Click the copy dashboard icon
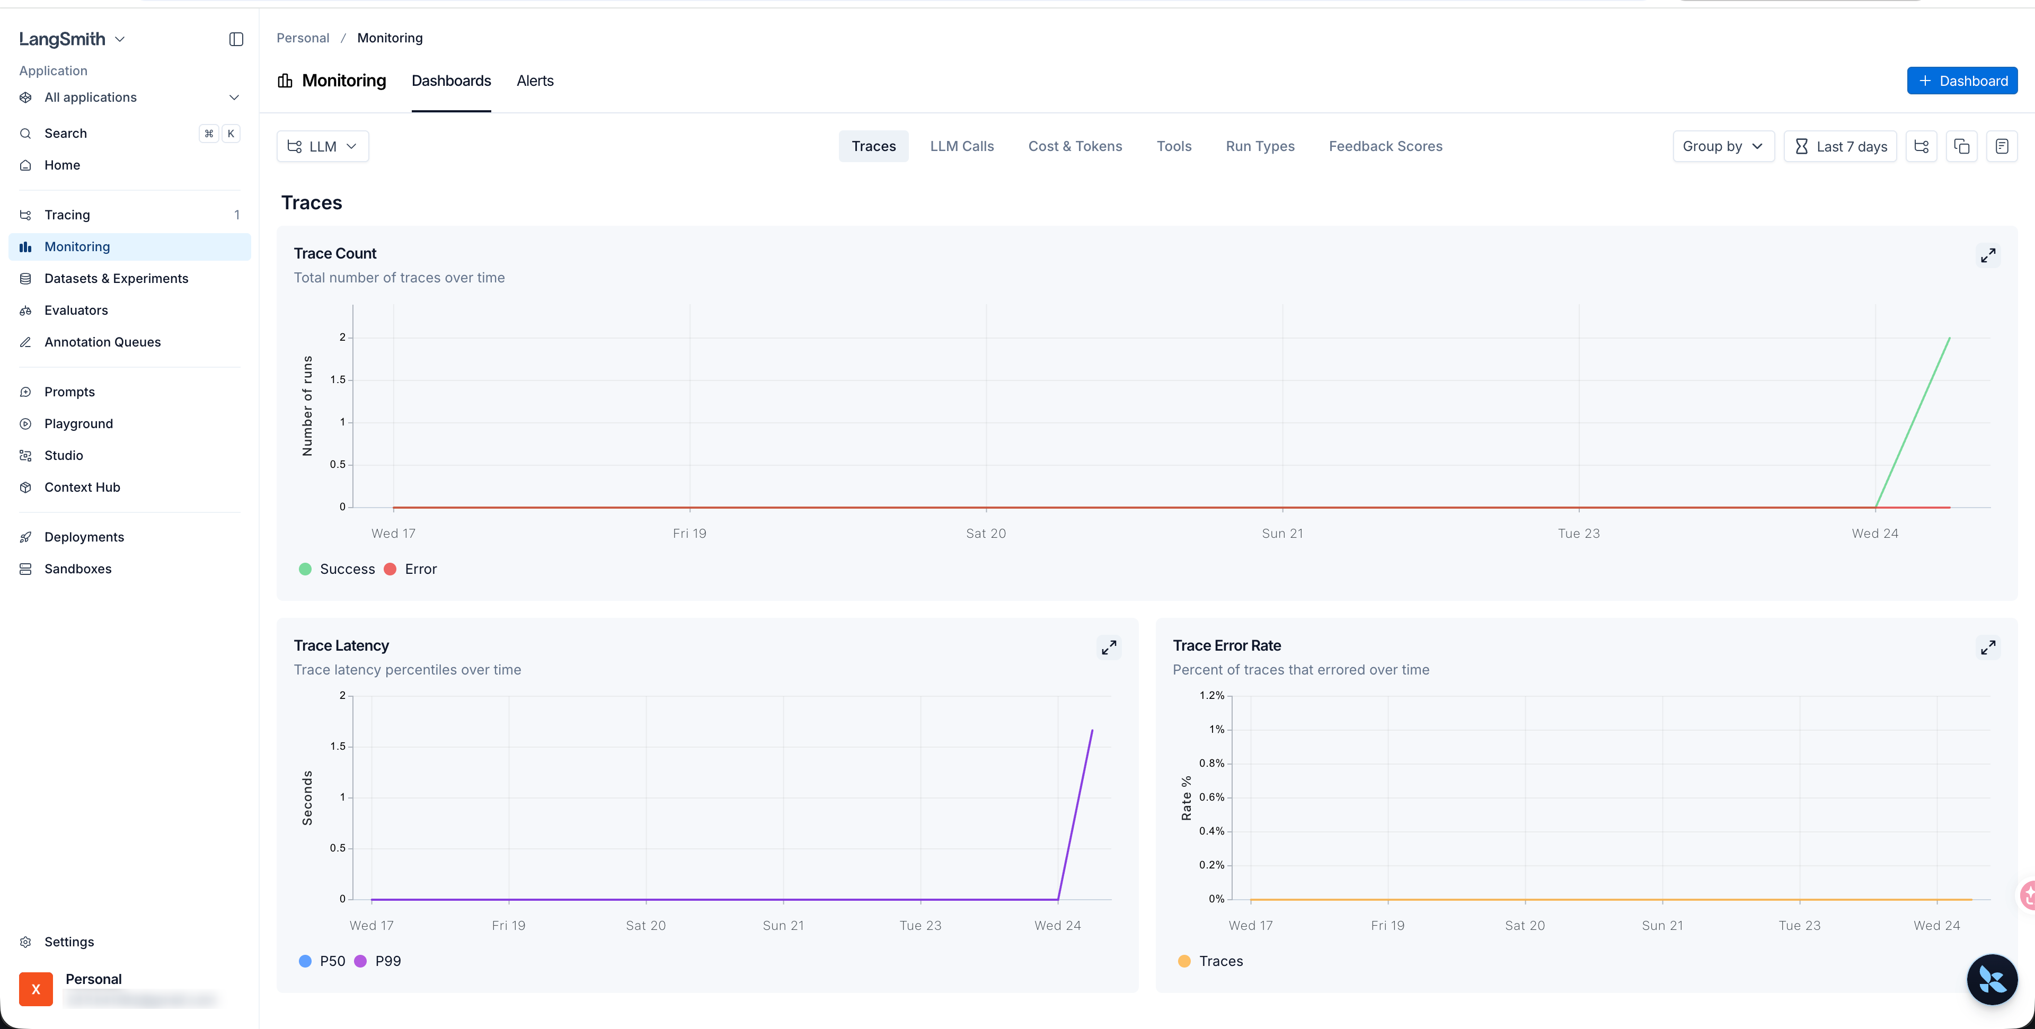This screenshot has height=1029, width=2035. point(1961,146)
